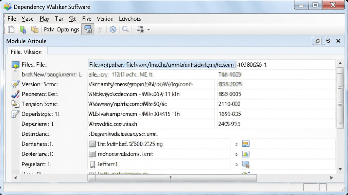Viewport: 348px width, 195px height.
Task: Click the Files. File path input field
Action: tap(161, 65)
